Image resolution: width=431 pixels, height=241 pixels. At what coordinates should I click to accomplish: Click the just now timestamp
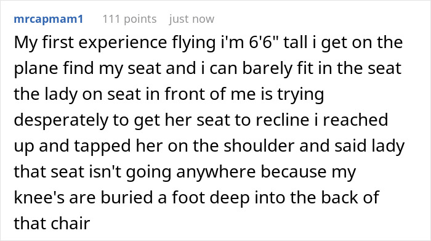tap(191, 19)
